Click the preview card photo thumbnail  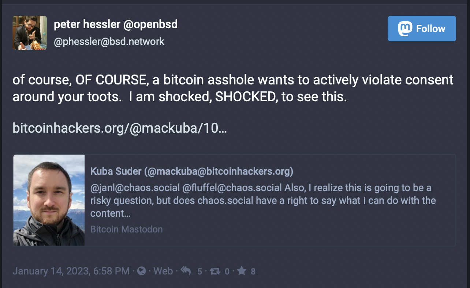point(49,200)
